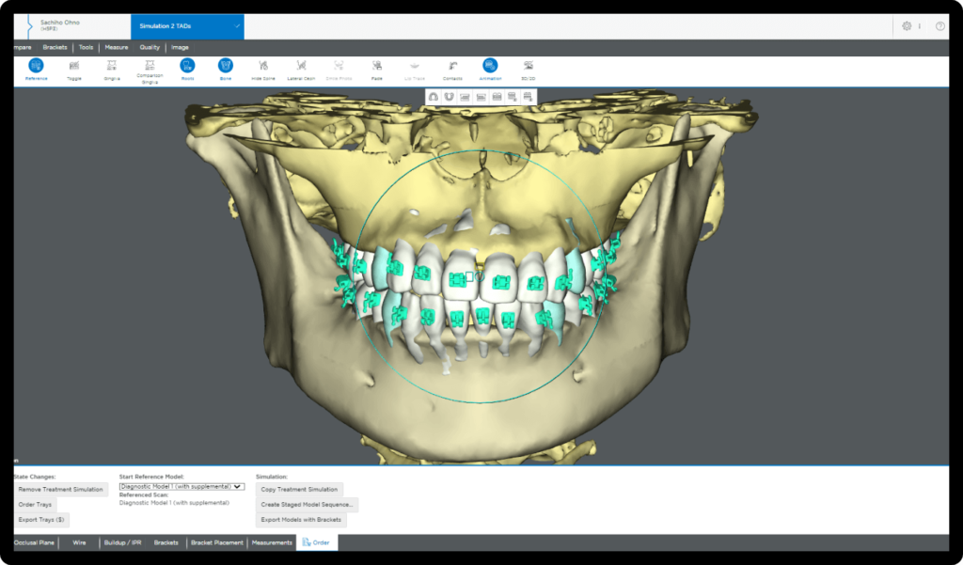
Task: Switch view with 3D/2D icon
Action: point(529,66)
